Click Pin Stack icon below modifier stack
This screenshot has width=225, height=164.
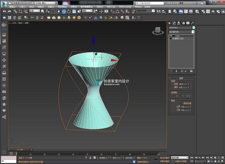click(x=170, y=71)
